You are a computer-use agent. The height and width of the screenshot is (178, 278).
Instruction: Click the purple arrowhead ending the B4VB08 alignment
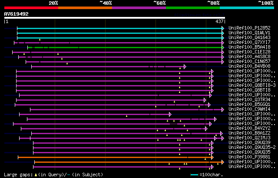coord(185,66)
